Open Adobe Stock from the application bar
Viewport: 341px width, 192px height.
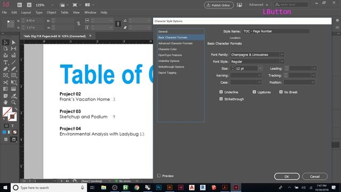click(29, 5)
